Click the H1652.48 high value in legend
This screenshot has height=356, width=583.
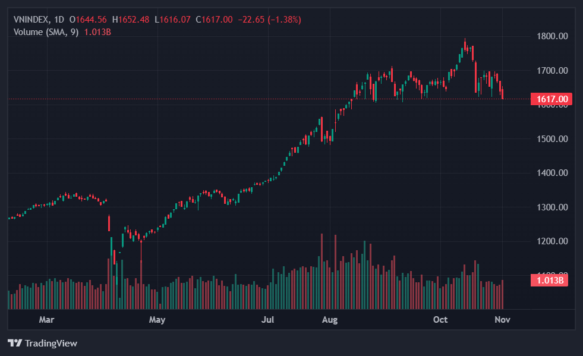point(133,20)
